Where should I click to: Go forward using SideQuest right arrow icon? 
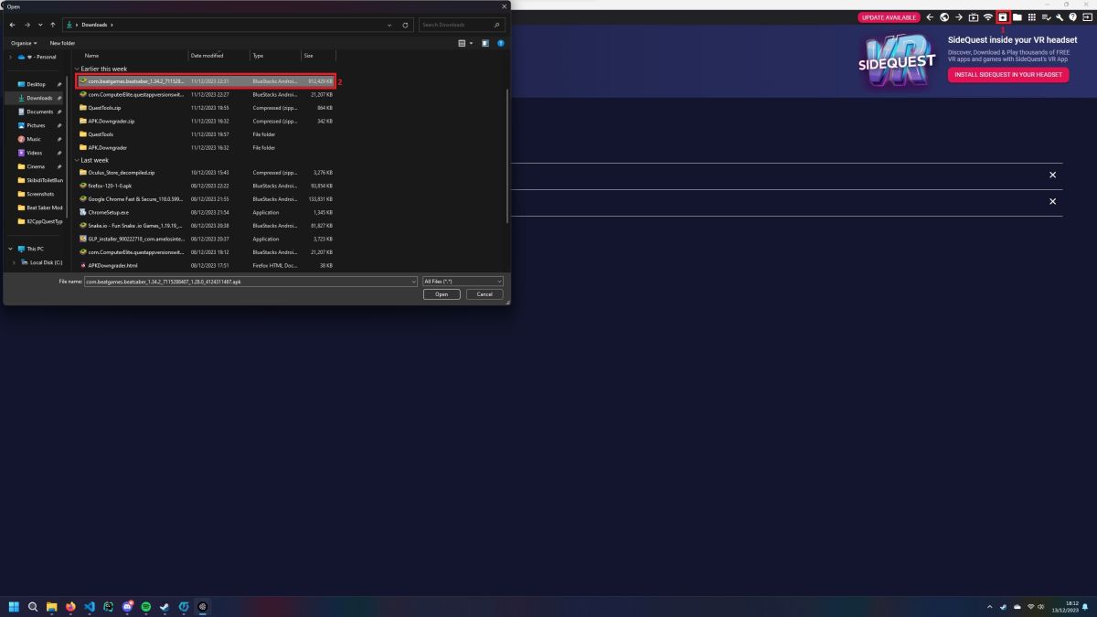(x=959, y=17)
